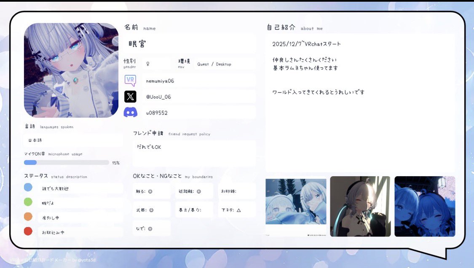474x268 pixels.
Task: Click the double-circle mark beside なで
Action: coord(150,229)
